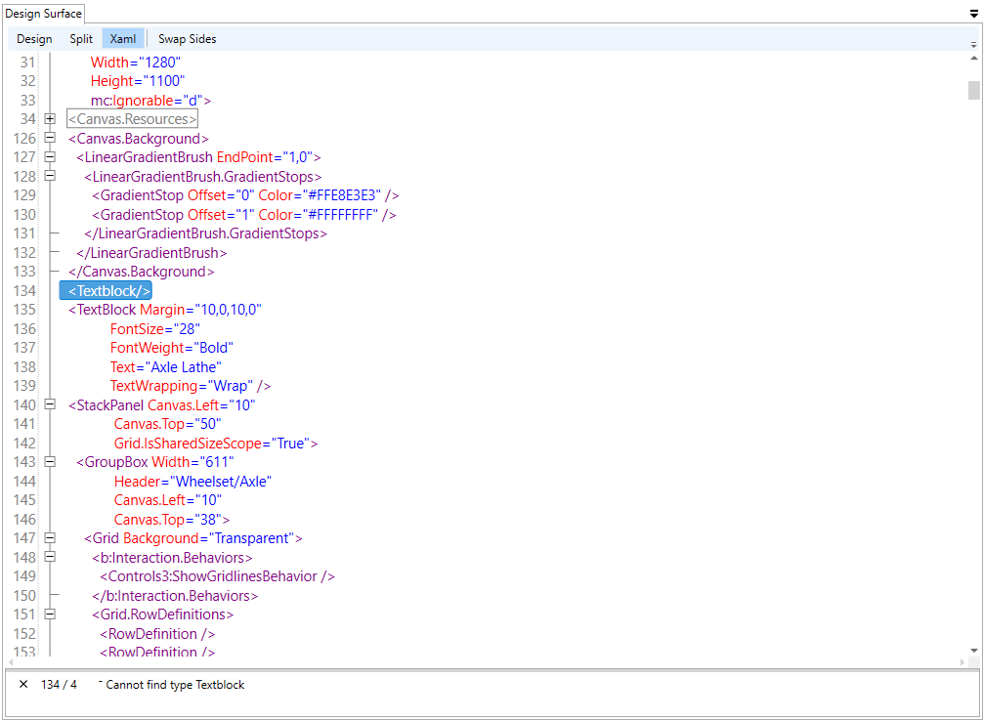Viewport: 984px width, 720px height.
Task: Click the scroll up arrow
Action: (974, 58)
